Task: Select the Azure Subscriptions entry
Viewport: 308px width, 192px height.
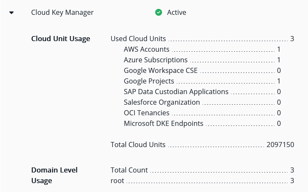Action: (155, 60)
